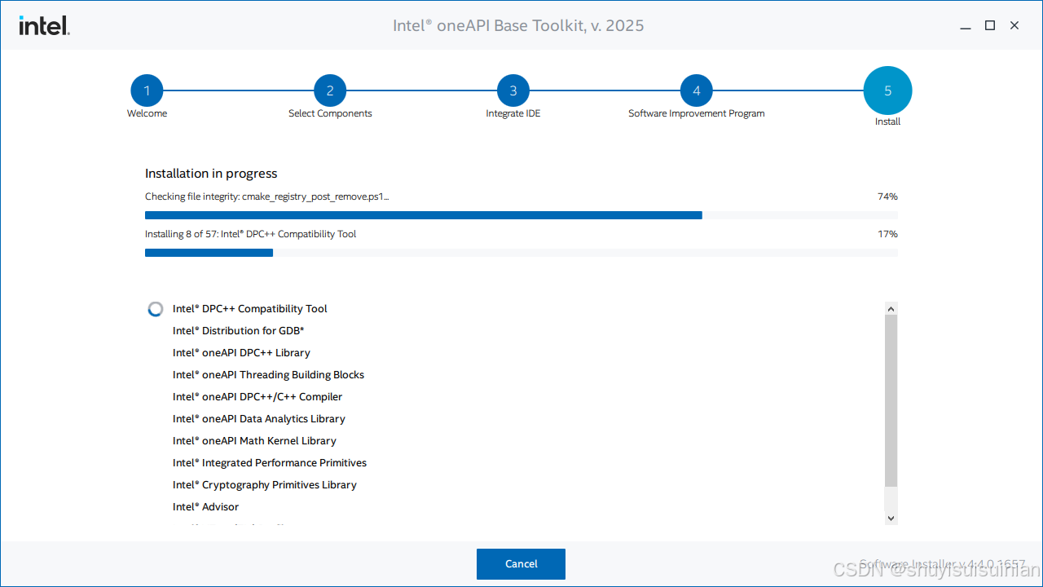Screen dimensions: 1043x587
Task: Click the Checking file integrity status text
Action: pyautogui.click(x=267, y=196)
